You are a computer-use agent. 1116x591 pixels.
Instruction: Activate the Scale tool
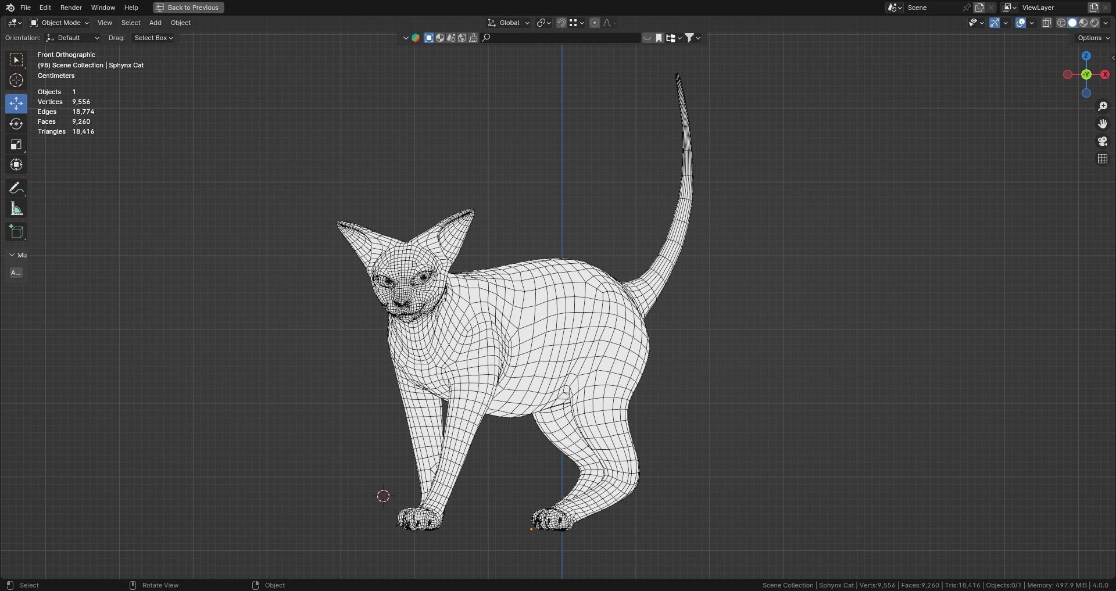[x=16, y=144]
